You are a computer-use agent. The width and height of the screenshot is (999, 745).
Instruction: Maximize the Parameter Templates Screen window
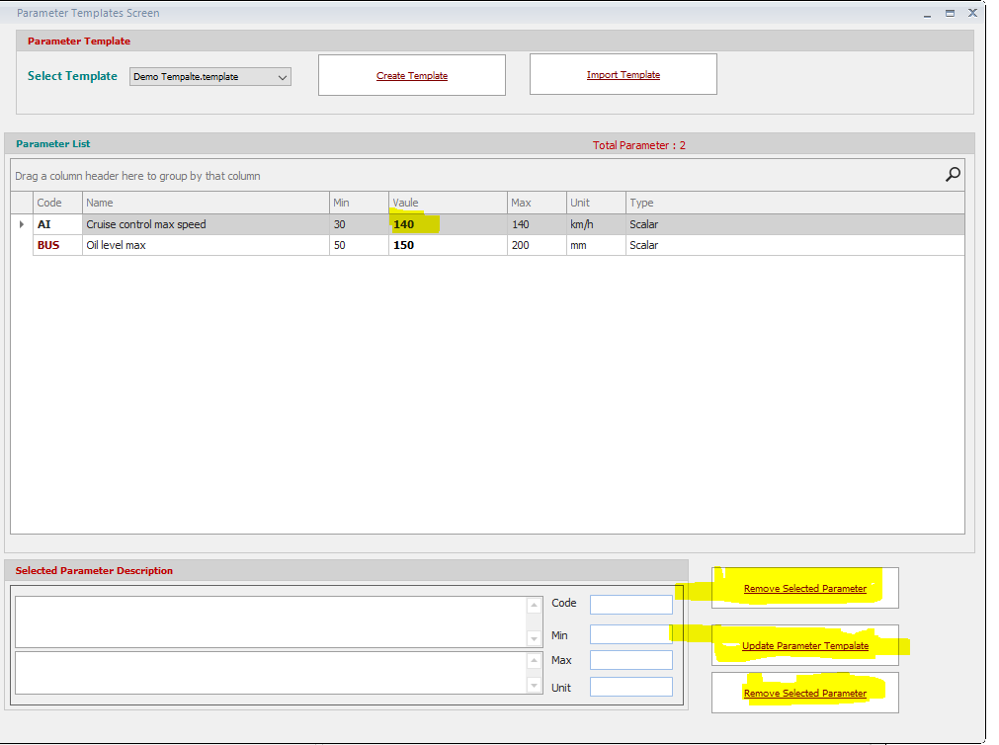pos(950,14)
